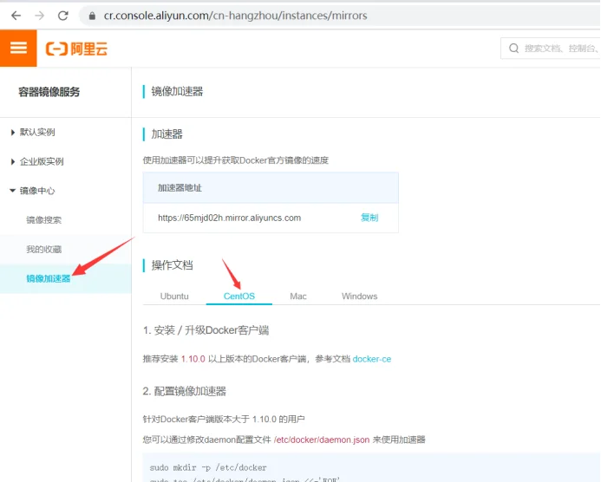Switch to the Windows tab

pos(360,296)
